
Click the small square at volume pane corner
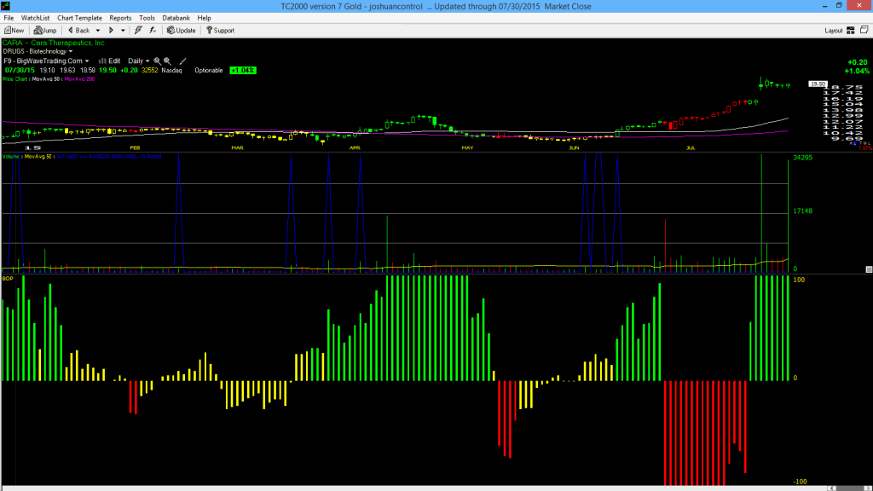click(869, 269)
